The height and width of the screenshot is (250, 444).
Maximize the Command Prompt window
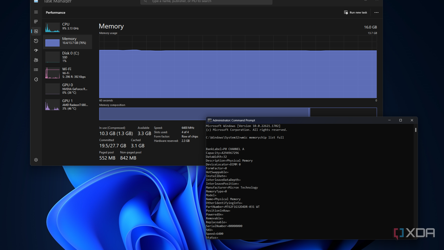click(400, 120)
